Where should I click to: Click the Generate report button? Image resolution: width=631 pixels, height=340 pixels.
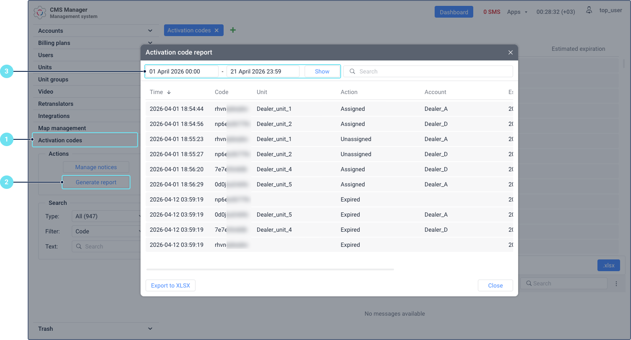click(96, 182)
